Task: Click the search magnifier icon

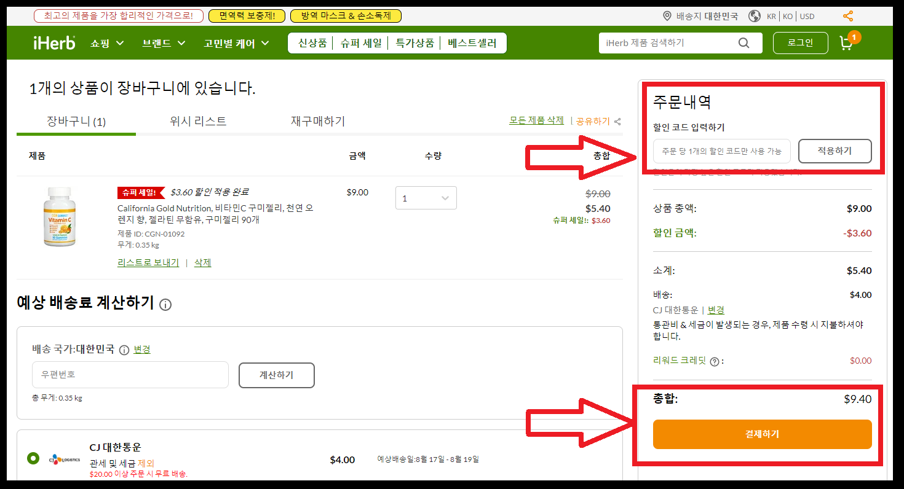Action: coord(743,43)
